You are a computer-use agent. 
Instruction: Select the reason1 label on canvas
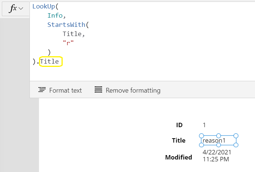pos(219,140)
